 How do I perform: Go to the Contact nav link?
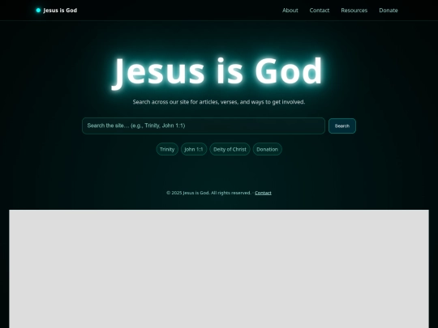tap(320, 11)
